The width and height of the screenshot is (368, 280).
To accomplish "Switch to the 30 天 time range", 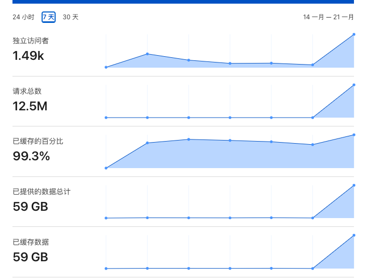I will pos(71,17).
